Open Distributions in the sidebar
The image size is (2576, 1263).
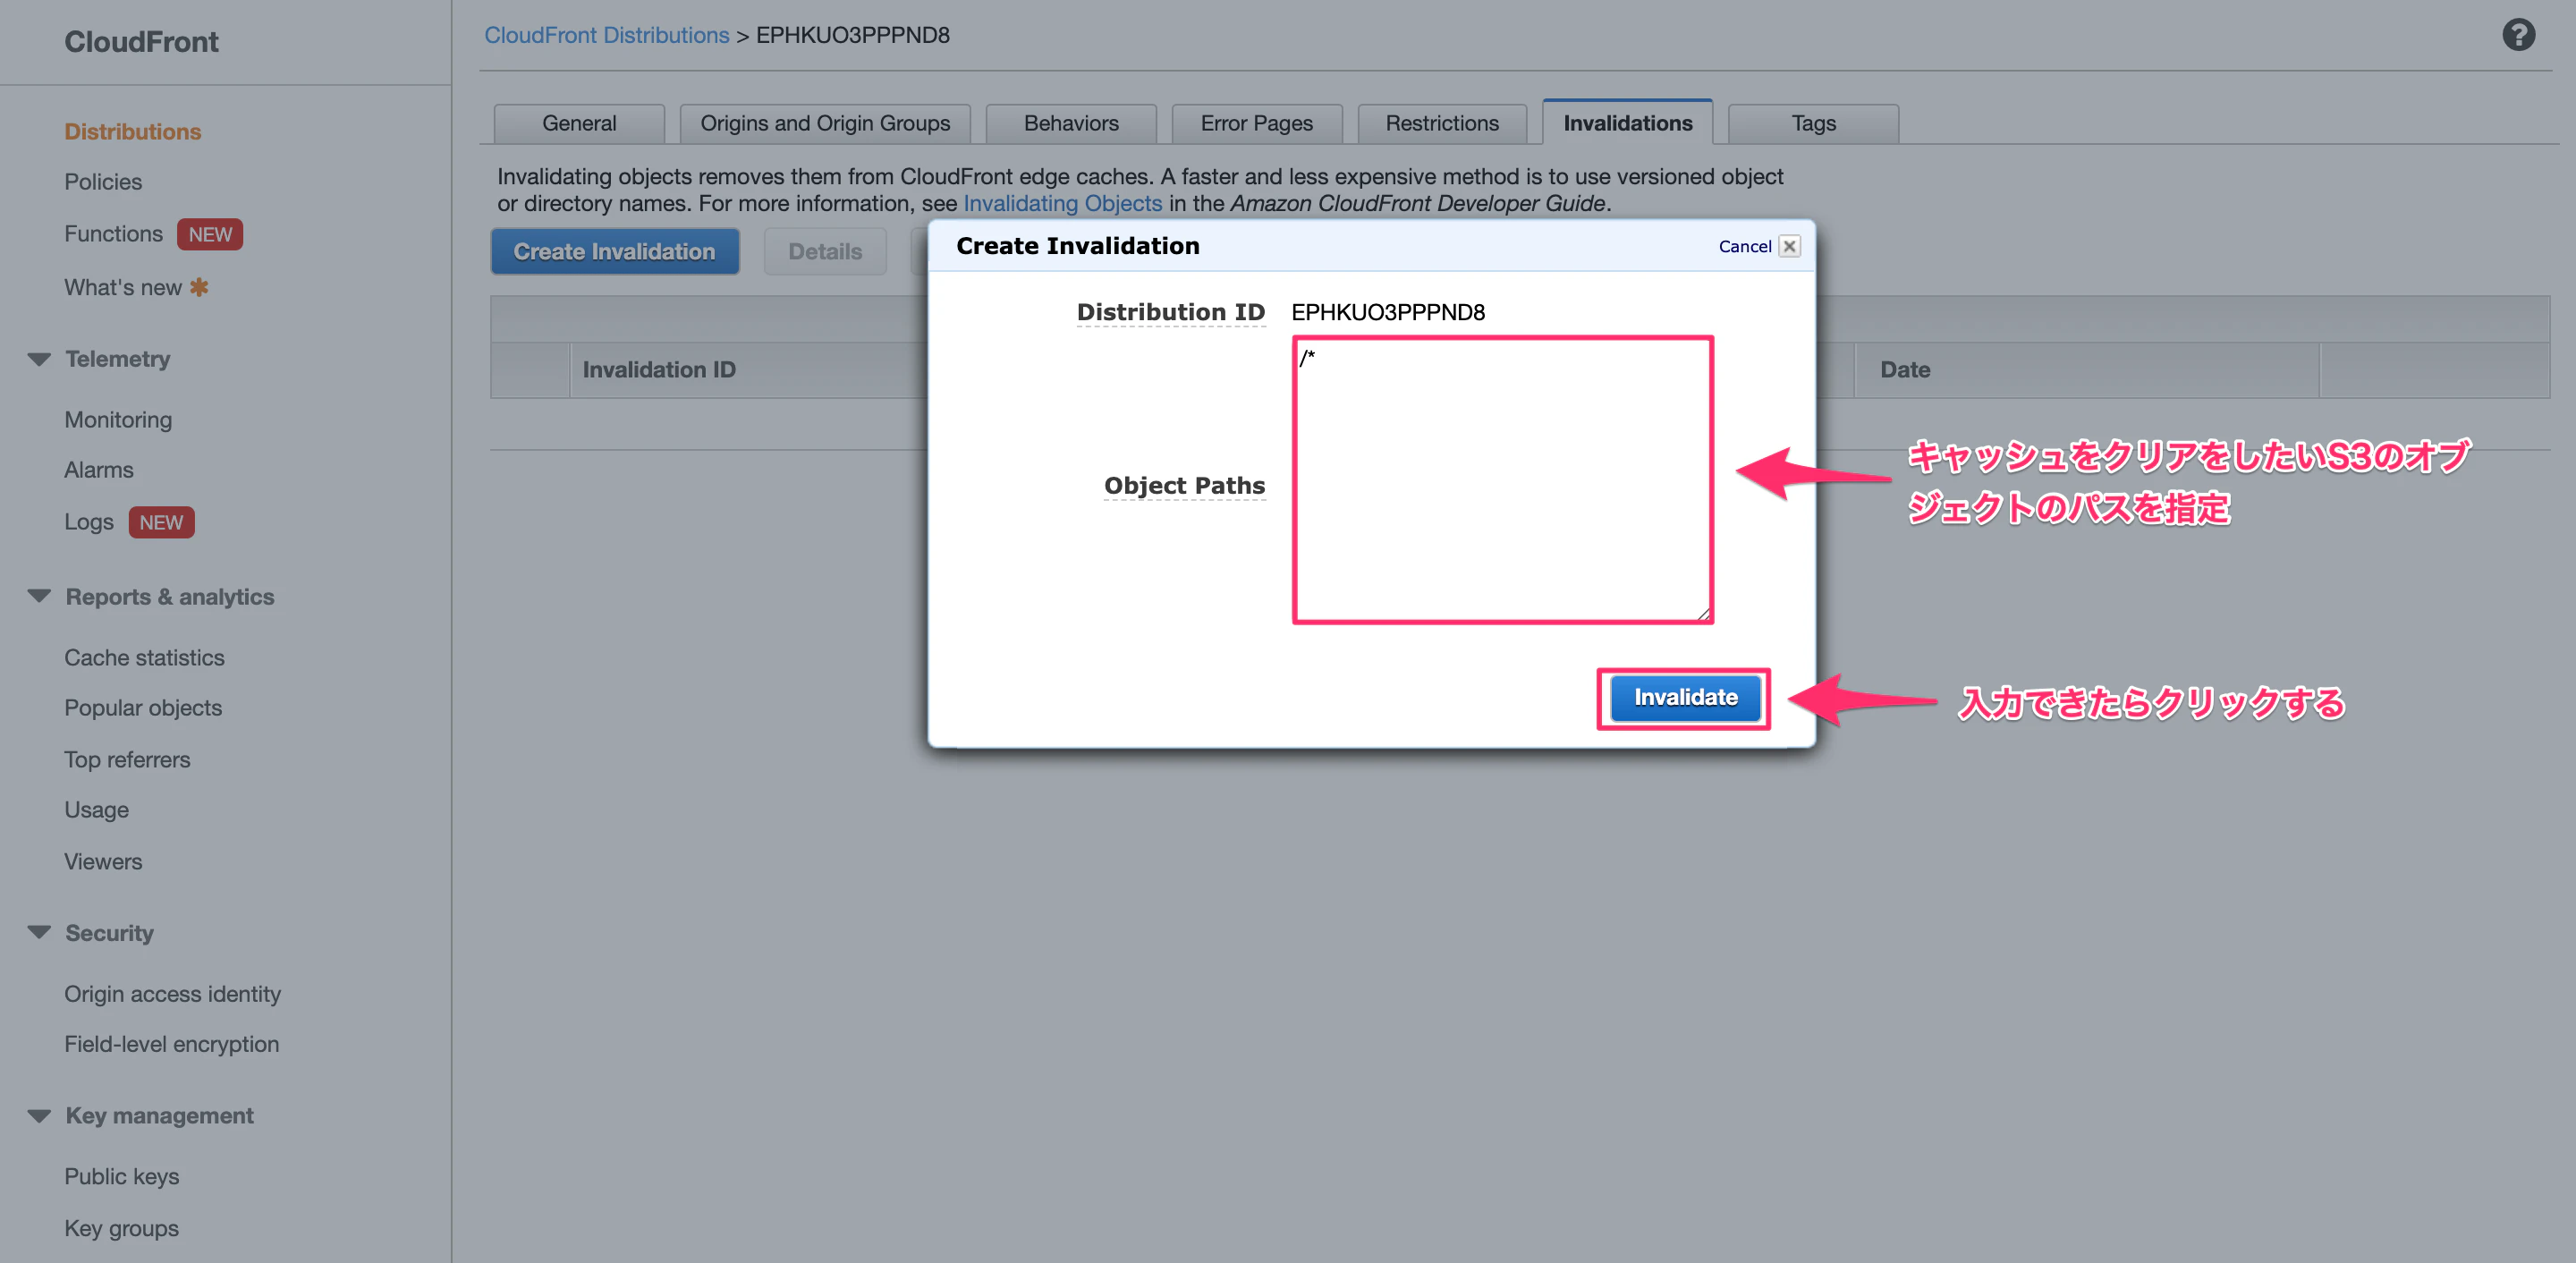coord(133,131)
